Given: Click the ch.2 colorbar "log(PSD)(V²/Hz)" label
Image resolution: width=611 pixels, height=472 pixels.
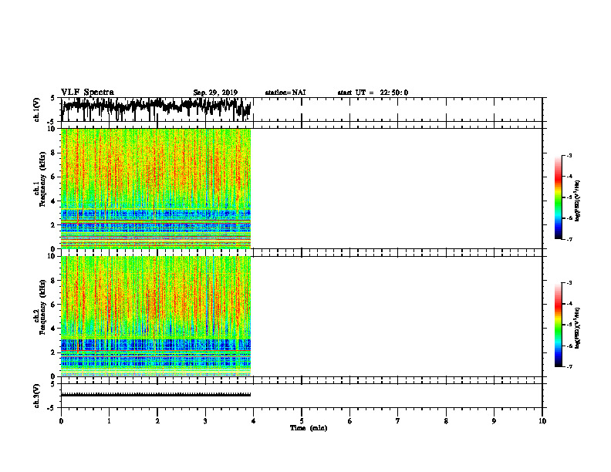Looking at the screenshot, I should tap(577, 328).
